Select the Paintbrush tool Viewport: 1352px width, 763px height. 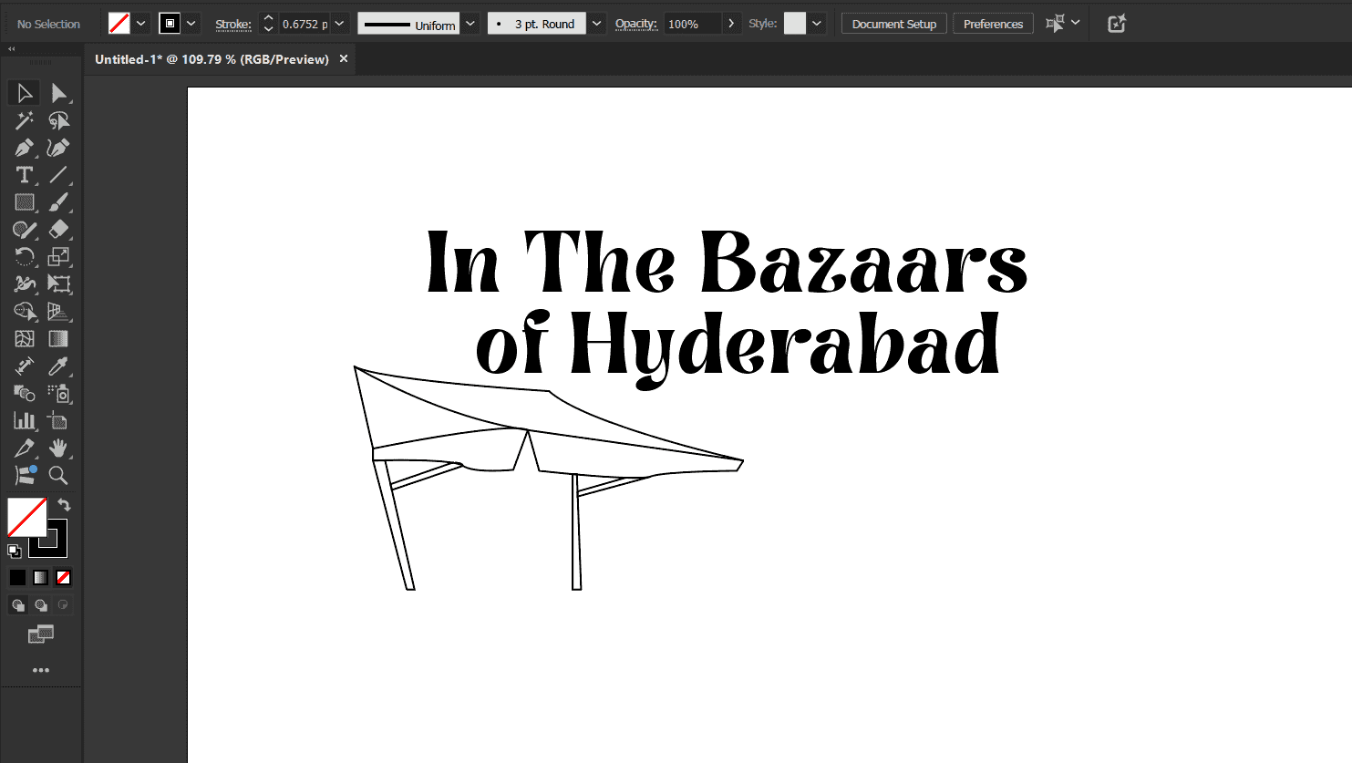(58, 202)
